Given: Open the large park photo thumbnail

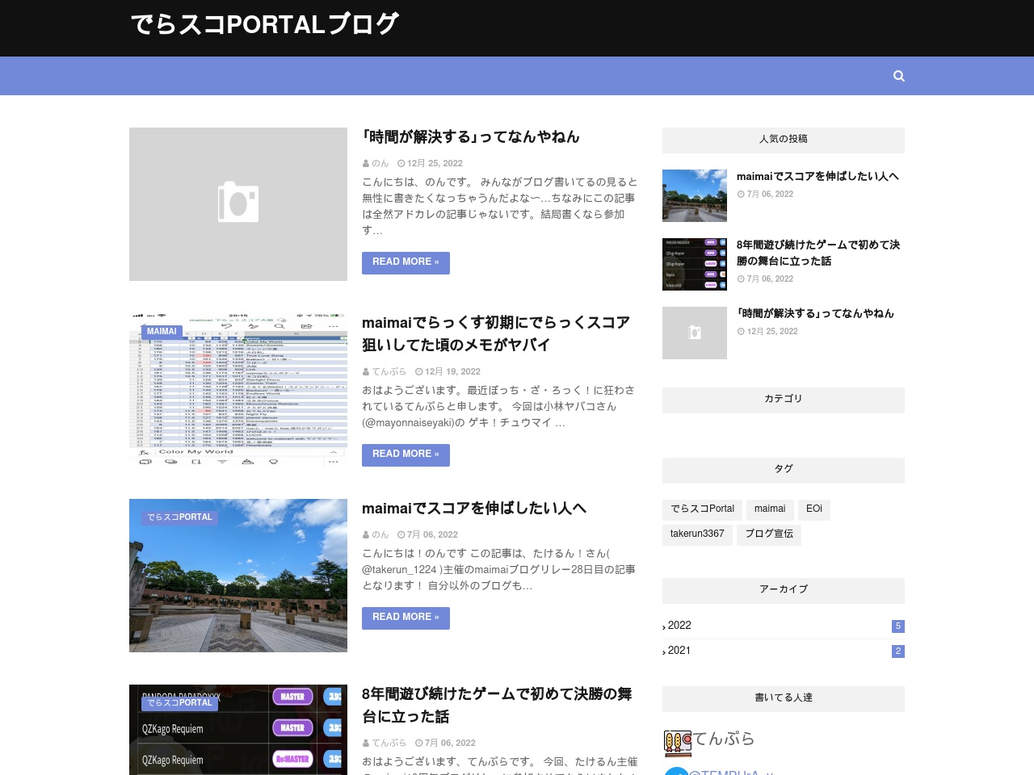Looking at the screenshot, I should click(238, 576).
